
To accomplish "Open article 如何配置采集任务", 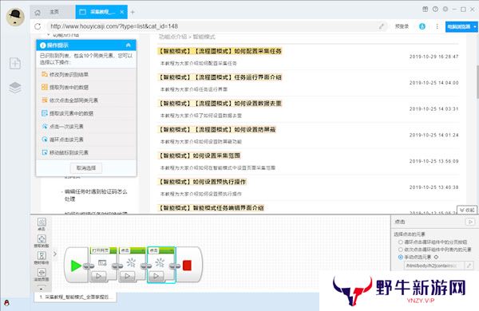I will coord(220,51).
